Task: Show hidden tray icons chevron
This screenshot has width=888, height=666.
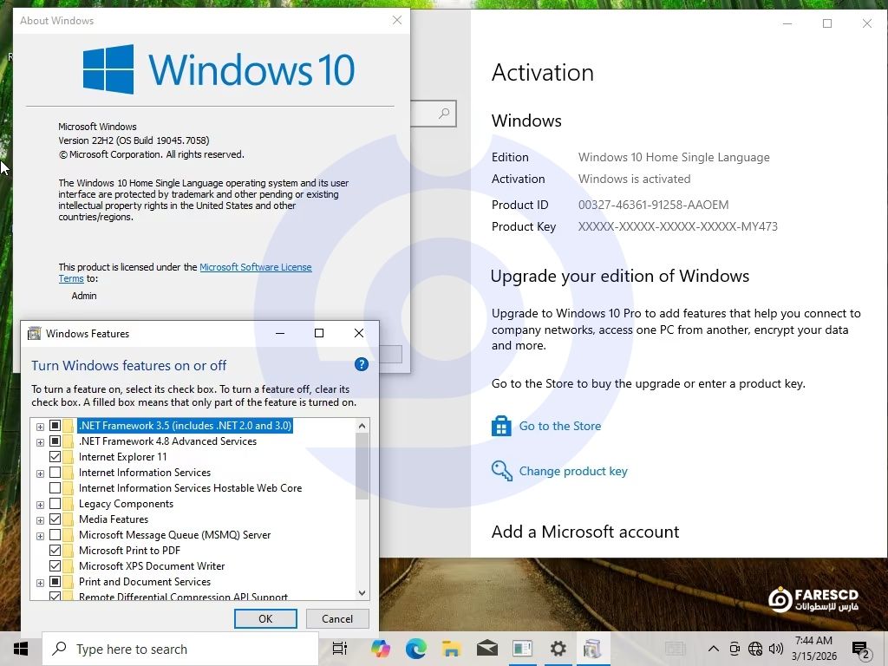Action: click(x=713, y=649)
